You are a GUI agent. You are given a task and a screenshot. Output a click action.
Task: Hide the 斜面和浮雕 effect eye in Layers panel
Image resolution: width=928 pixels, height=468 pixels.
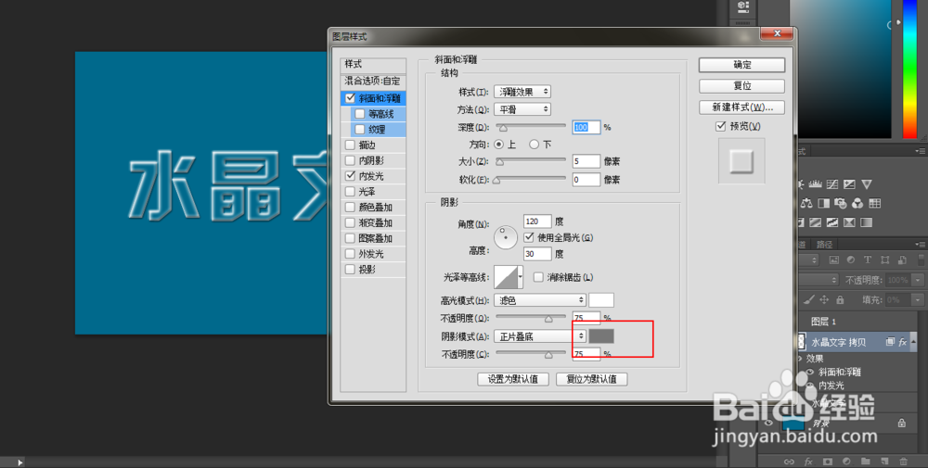point(811,373)
